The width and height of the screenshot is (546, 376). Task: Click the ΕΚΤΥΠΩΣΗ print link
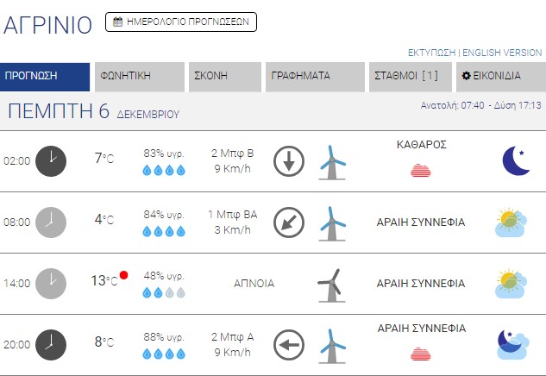point(432,53)
